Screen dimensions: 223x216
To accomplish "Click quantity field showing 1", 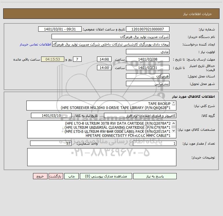I will (155, 144).
